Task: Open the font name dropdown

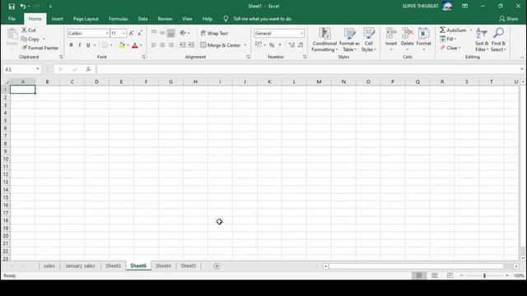Action: click(x=107, y=33)
